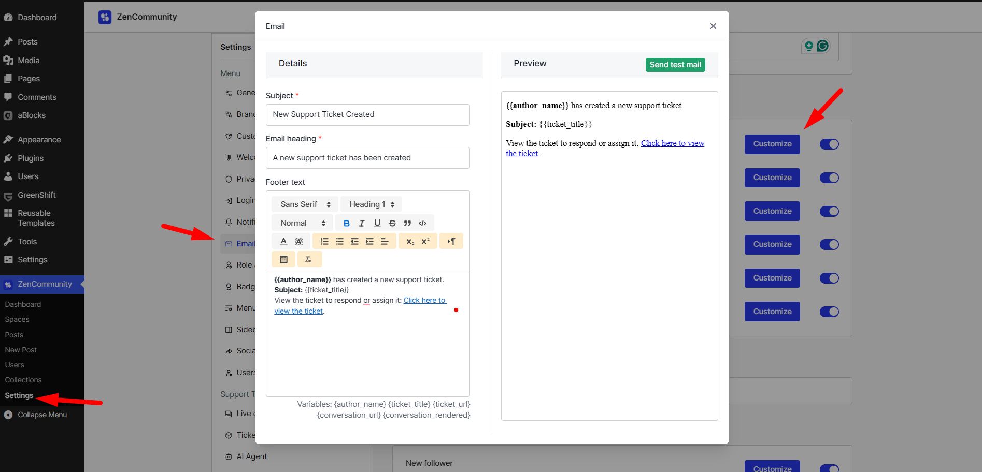Open the text alignment option
This screenshot has height=472, width=982.
385,241
